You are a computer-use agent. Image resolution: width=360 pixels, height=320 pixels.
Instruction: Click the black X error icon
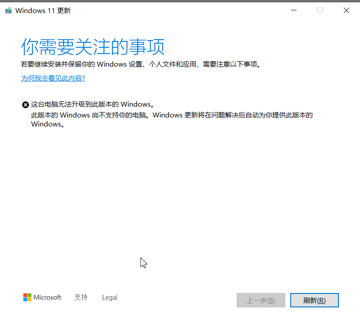tap(25, 105)
